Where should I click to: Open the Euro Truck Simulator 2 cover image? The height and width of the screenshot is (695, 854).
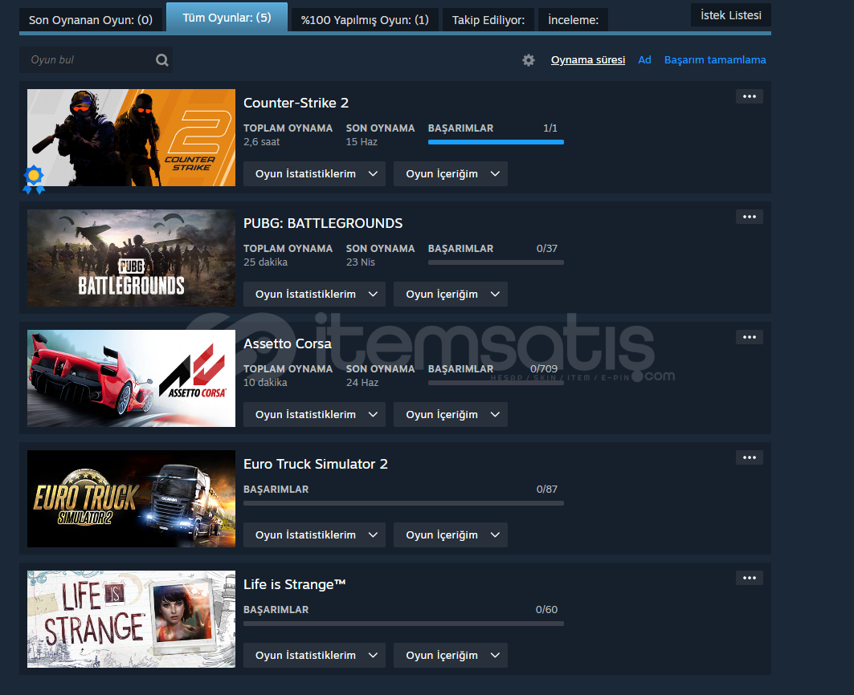[x=131, y=498]
